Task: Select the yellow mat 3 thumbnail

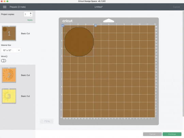Action: [9, 96]
